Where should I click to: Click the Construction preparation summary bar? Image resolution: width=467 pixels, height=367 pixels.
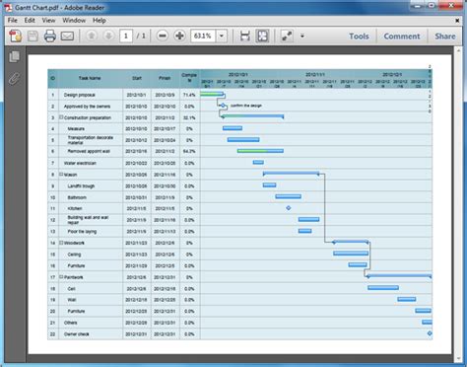coord(252,116)
